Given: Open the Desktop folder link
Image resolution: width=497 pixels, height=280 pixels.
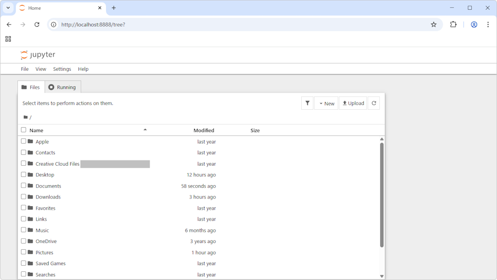Looking at the screenshot, I should click(45, 175).
